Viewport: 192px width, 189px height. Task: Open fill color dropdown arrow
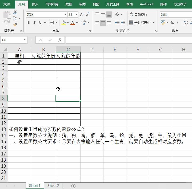pyautogui.click(x=68, y=23)
